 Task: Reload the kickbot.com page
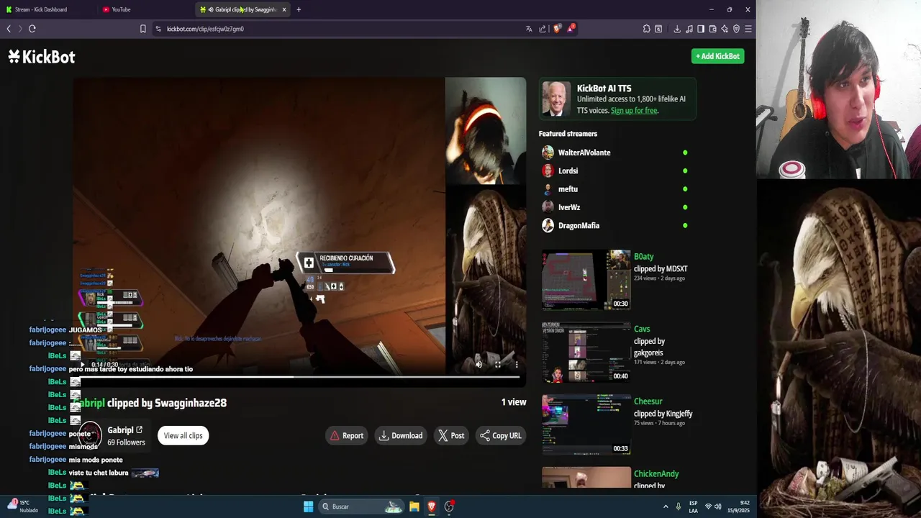32,29
